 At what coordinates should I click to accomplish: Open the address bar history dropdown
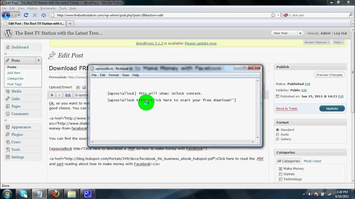[x=279, y=15]
